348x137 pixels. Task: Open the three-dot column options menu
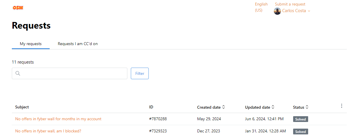tap(342, 106)
